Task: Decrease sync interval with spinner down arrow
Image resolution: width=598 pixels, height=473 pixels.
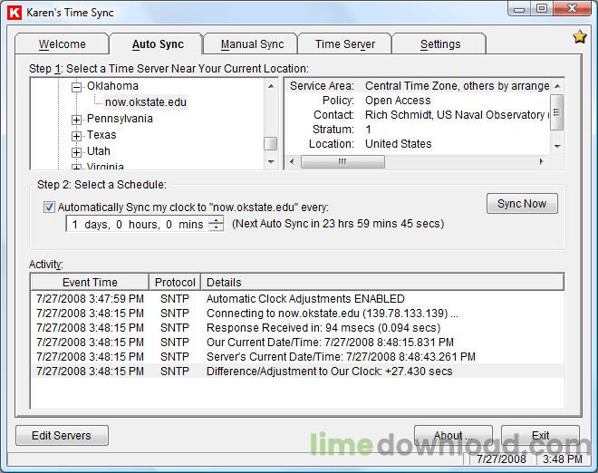Action: pyautogui.click(x=217, y=227)
